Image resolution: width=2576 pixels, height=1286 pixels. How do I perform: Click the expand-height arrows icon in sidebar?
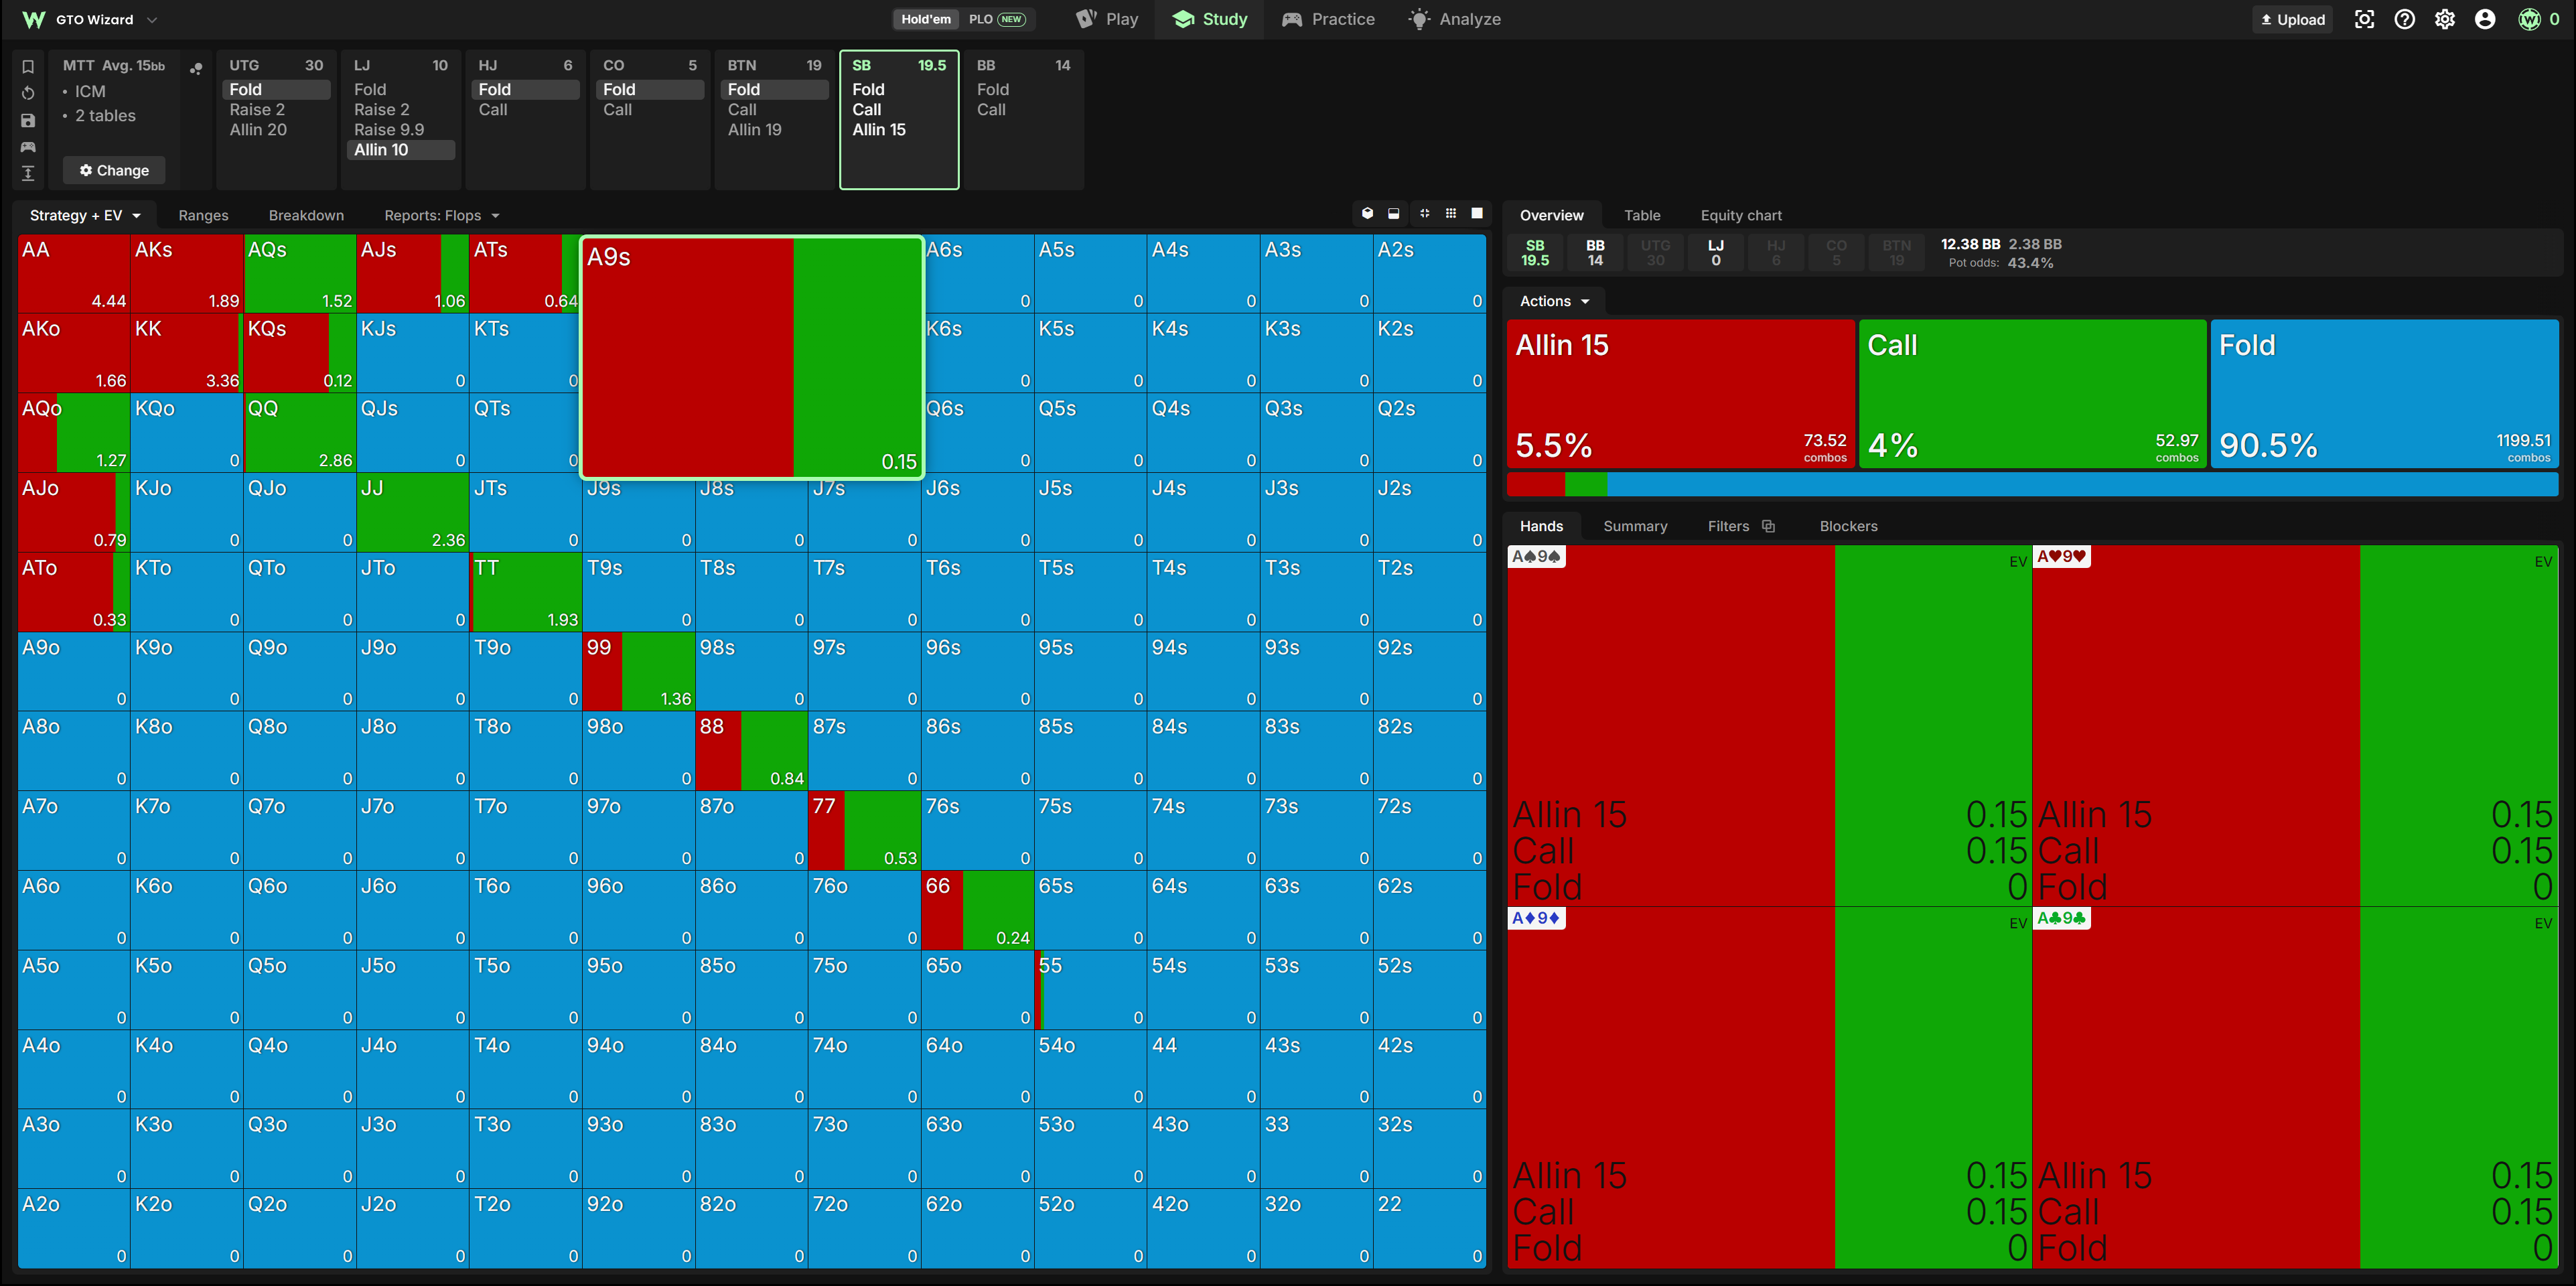tap(28, 173)
